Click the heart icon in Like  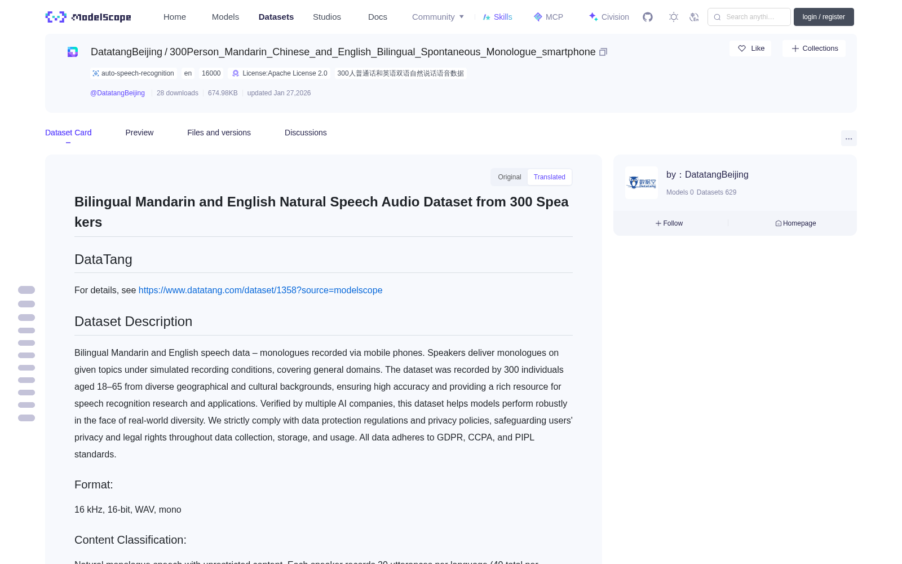(742, 49)
